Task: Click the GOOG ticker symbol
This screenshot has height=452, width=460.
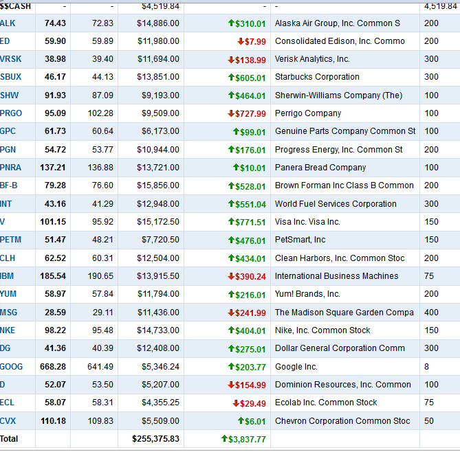Action: click(11, 366)
